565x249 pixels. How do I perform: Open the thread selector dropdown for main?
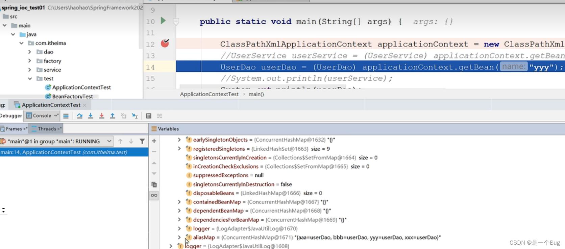pyautogui.click(x=109, y=141)
